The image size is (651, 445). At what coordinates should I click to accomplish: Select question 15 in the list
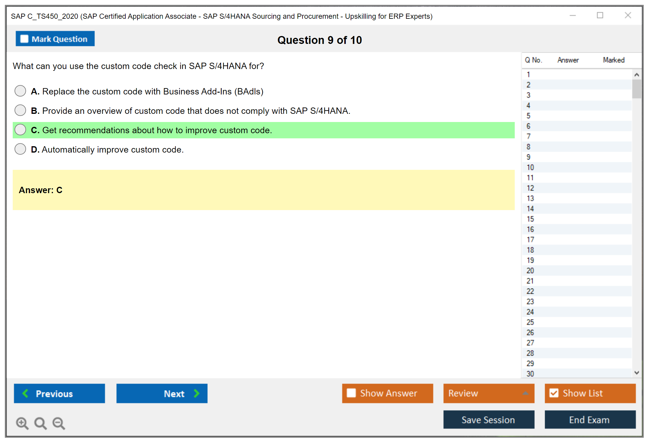point(530,219)
